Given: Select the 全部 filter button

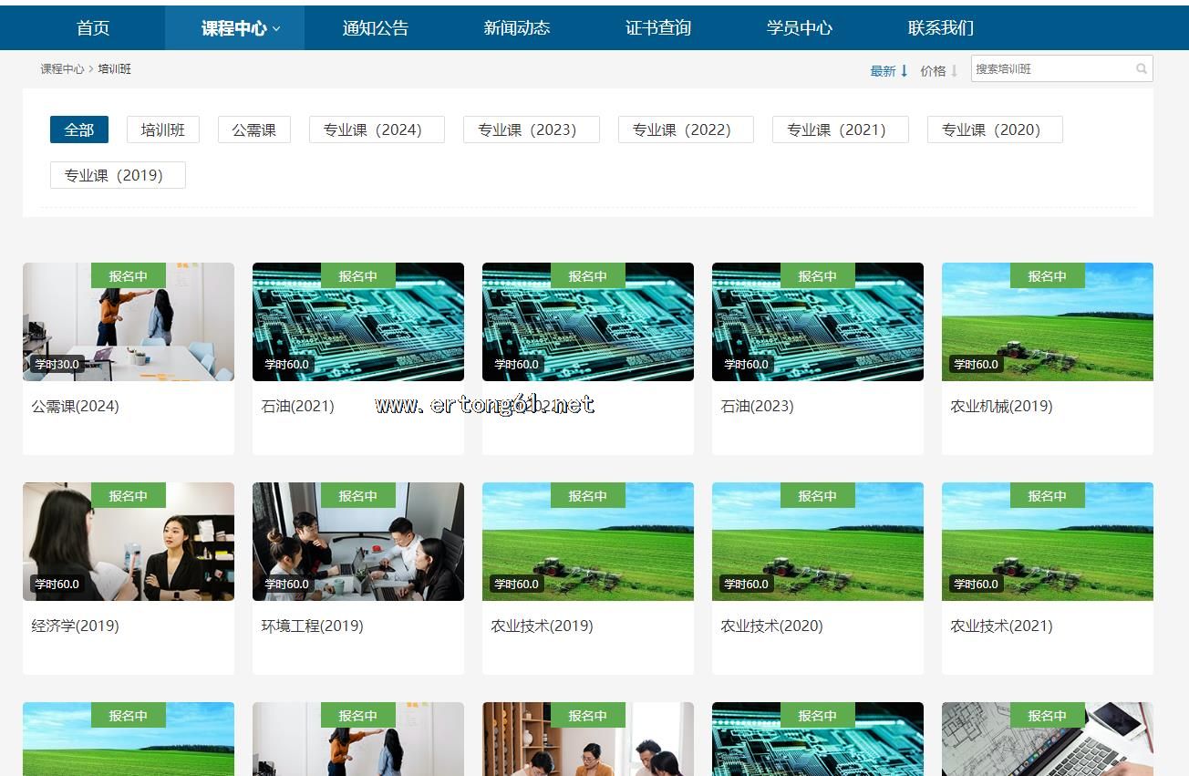Looking at the screenshot, I should click(x=79, y=129).
